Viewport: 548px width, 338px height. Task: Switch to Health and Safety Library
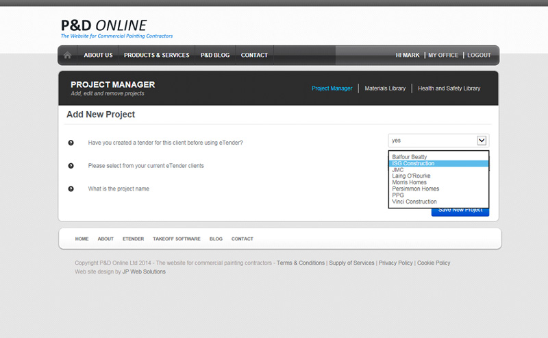coord(449,88)
